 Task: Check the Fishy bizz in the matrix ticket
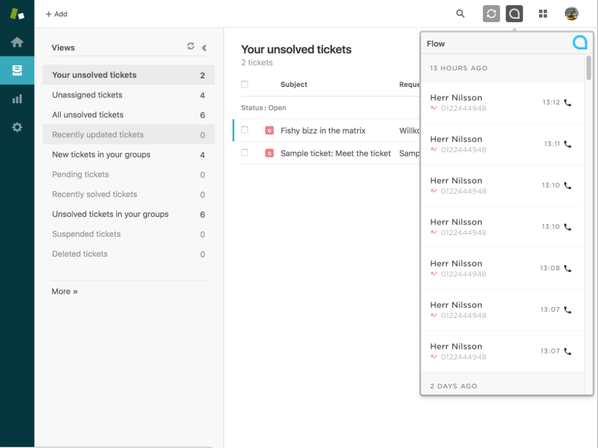(x=245, y=130)
